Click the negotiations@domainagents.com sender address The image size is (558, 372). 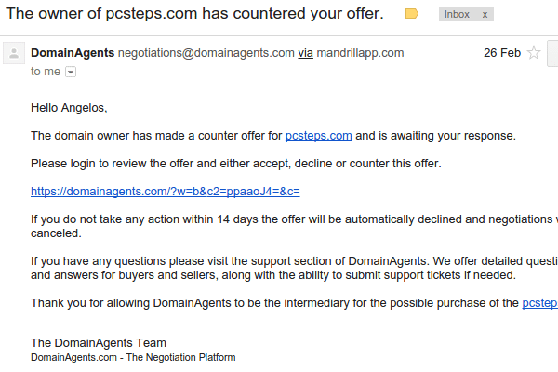tap(206, 53)
